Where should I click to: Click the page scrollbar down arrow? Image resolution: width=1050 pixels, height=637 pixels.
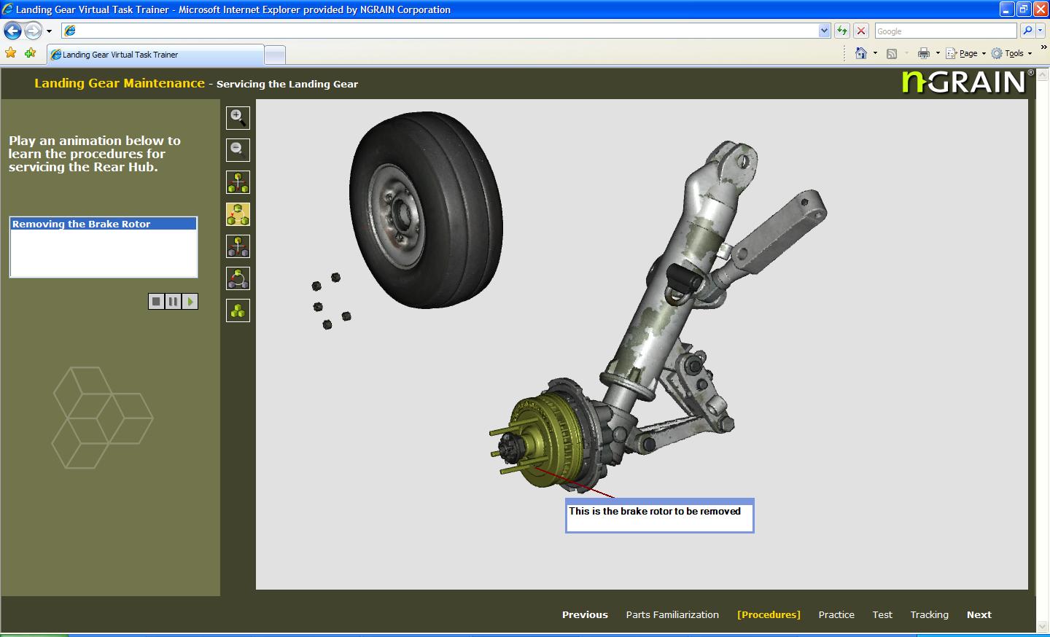click(x=1043, y=626)
